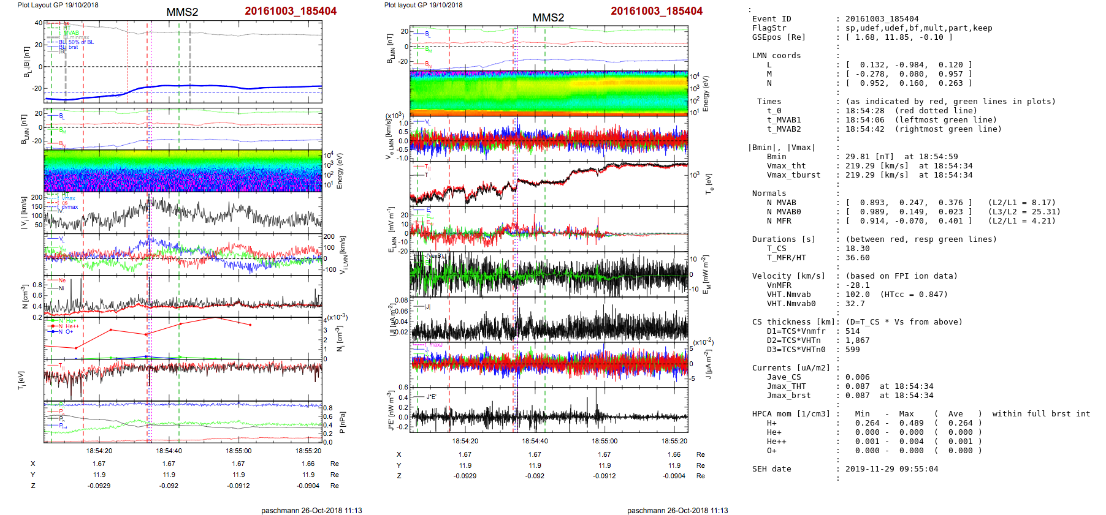The image size is (1106, 515).
Task: Click the electron energy spectrogram in the right plot
Action: [549, 93]
